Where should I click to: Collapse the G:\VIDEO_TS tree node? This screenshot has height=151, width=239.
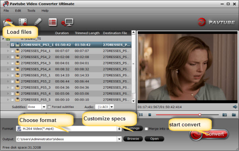tap(3, 39)
